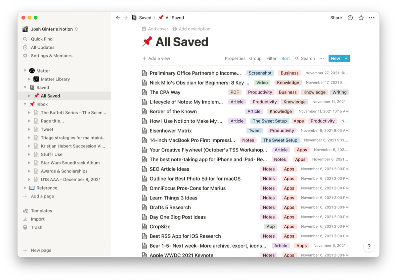Open the three-dot page menu
The height and width of the screenshot is (280, 397).
[x=372, y=18]
